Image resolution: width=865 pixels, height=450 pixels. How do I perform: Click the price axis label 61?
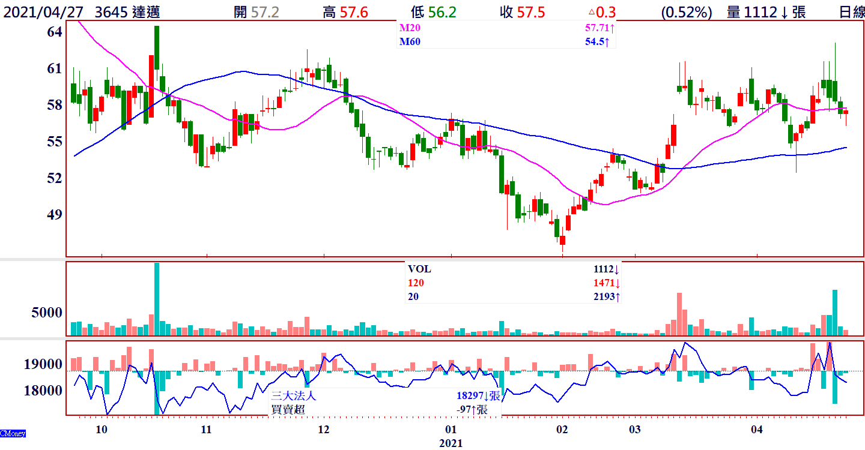(x=55, y=68)
